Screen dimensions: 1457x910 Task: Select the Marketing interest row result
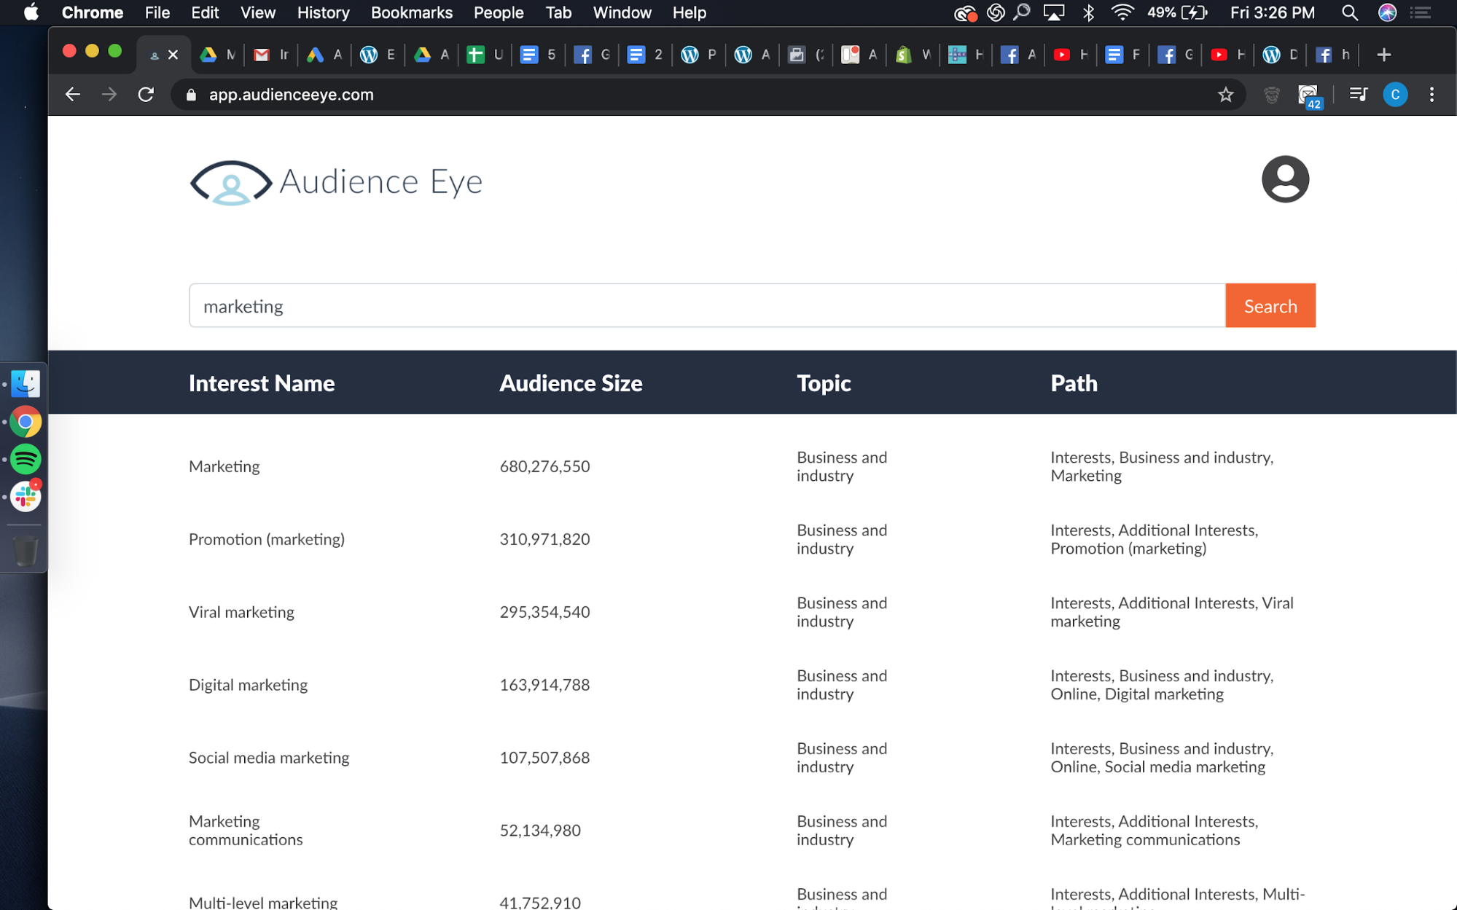tap(224, 466)
